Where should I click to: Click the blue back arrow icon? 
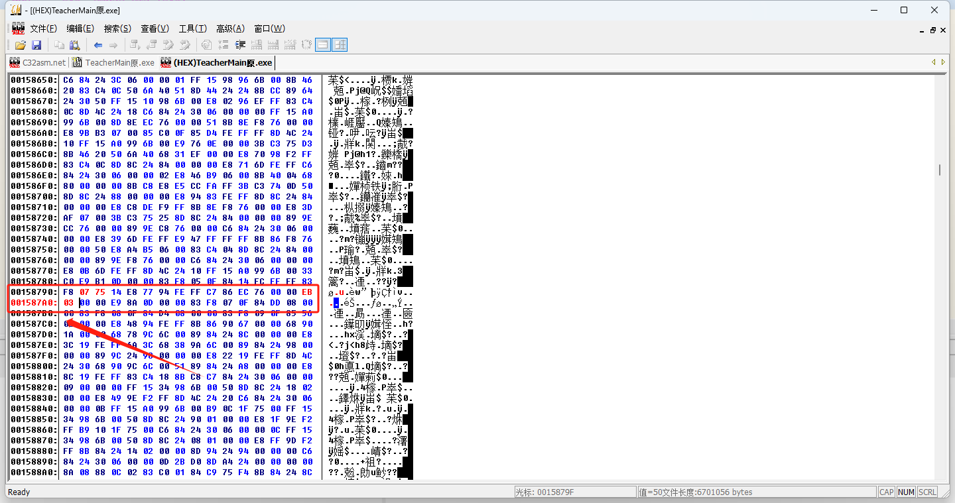pos(98,45)
